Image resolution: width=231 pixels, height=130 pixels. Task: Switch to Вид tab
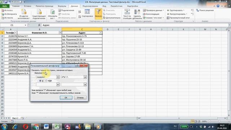click(104, 6)
